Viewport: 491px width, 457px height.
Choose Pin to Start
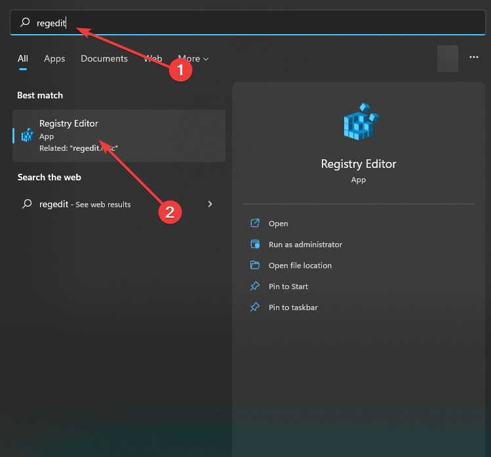click(288, 287)
